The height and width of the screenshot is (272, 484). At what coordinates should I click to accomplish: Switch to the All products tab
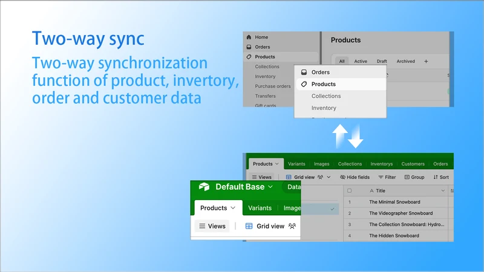coord(342,62)
